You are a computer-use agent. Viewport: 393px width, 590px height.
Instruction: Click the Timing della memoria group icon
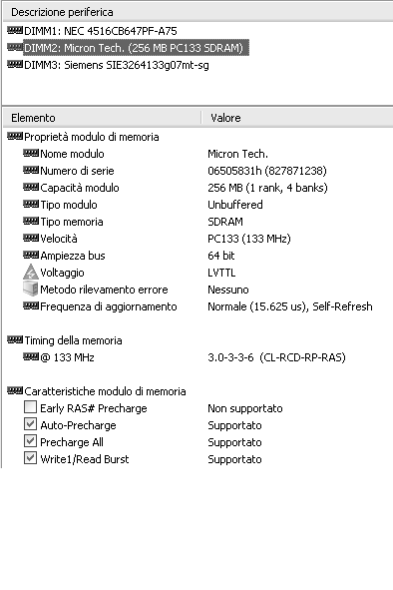(x=15, y=339)
